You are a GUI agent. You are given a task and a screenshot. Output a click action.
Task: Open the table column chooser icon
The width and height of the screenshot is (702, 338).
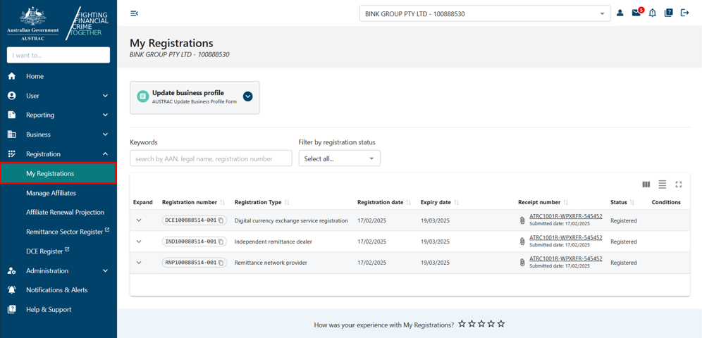point(646,184)
